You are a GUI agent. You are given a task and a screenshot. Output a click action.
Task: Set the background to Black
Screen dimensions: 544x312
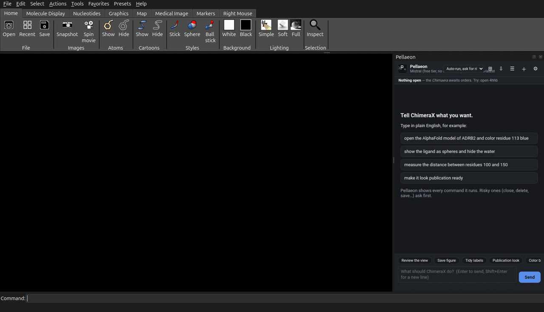(x=246, y=25)
